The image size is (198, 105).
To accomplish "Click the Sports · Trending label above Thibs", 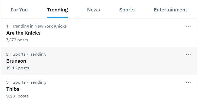I will (29, 82).
